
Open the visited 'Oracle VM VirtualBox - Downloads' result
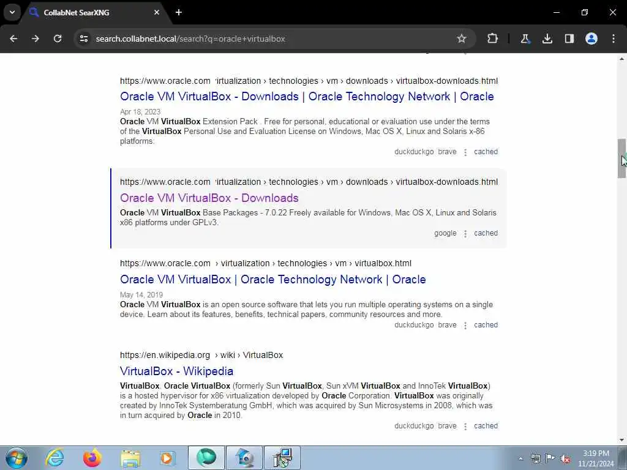209,198
